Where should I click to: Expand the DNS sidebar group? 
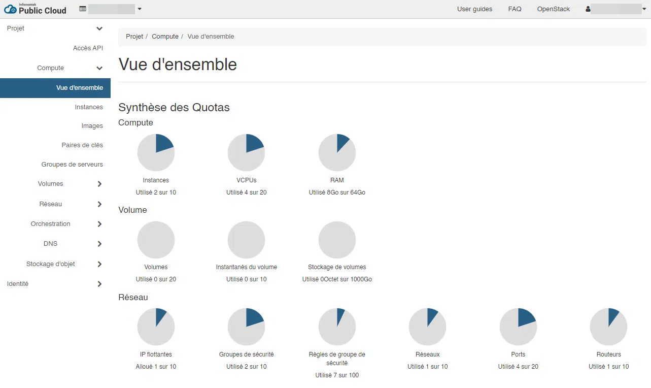[x=55, y=244]
